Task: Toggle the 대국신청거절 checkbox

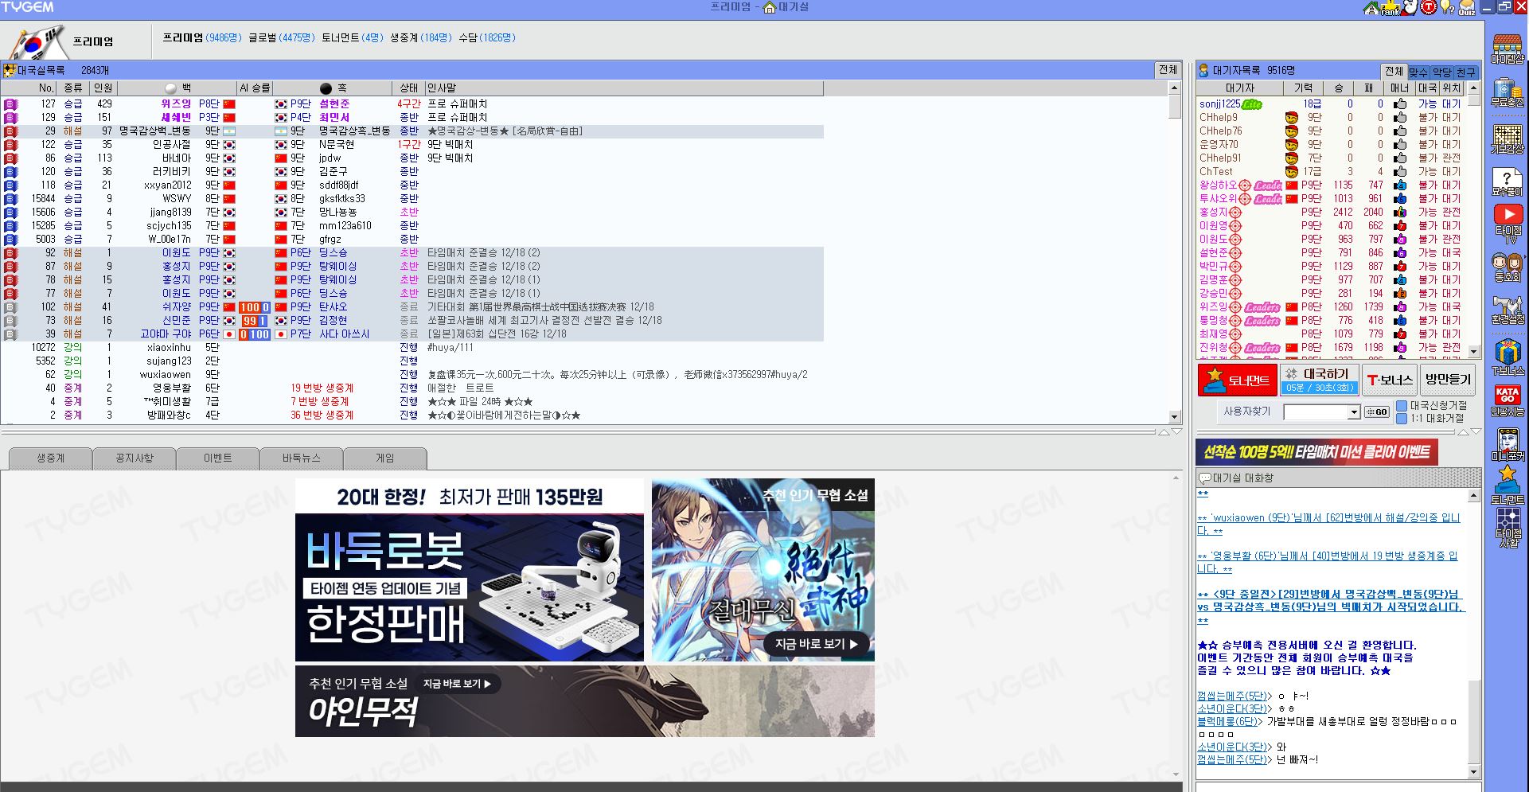Action: (1402, 406)
